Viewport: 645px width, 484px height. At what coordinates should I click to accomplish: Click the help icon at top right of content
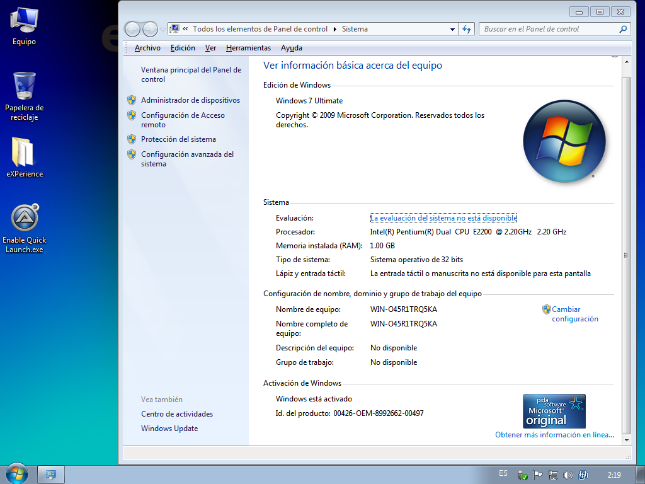pyautogui.click(x=615, y=55)
